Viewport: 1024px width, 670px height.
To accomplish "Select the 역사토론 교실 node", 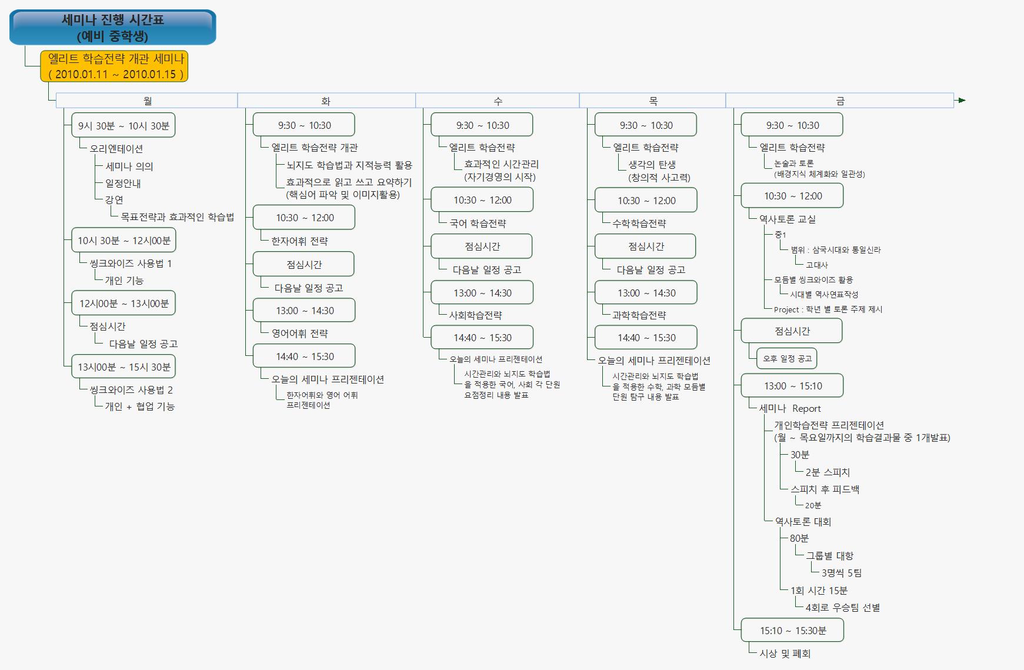I will 787,219.
